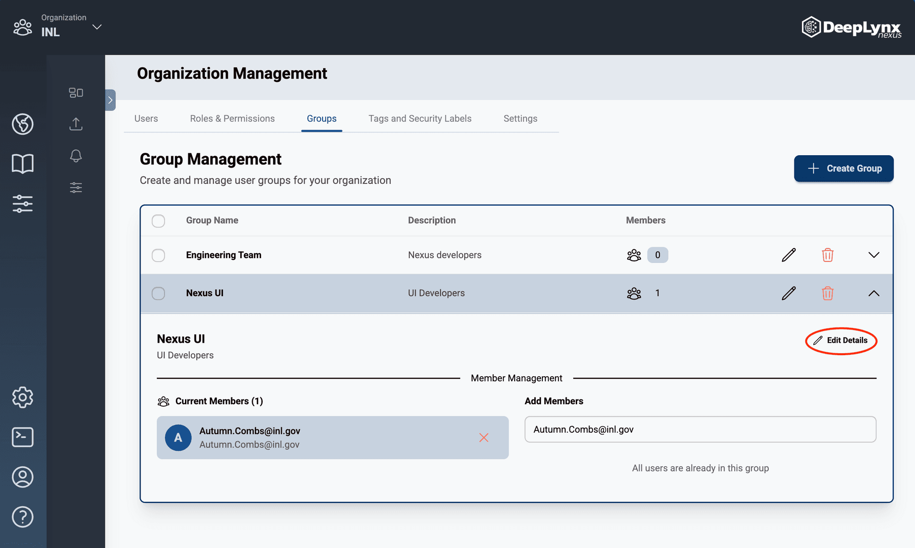The width and height of the screenshot is (915, 548).
Task: Click Edit Details for Nexus UI
Action: [841, 340]
